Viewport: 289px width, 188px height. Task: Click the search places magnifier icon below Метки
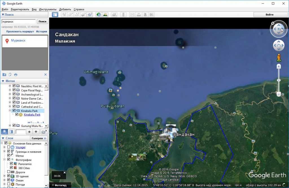click(5, 132)
